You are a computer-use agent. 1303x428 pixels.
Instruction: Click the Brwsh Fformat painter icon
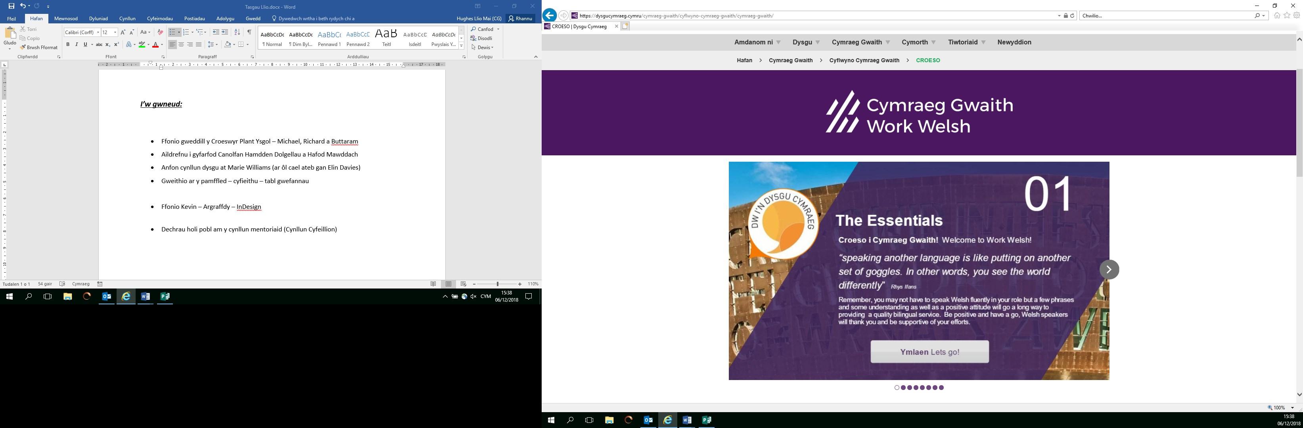[x=23, y=48]
